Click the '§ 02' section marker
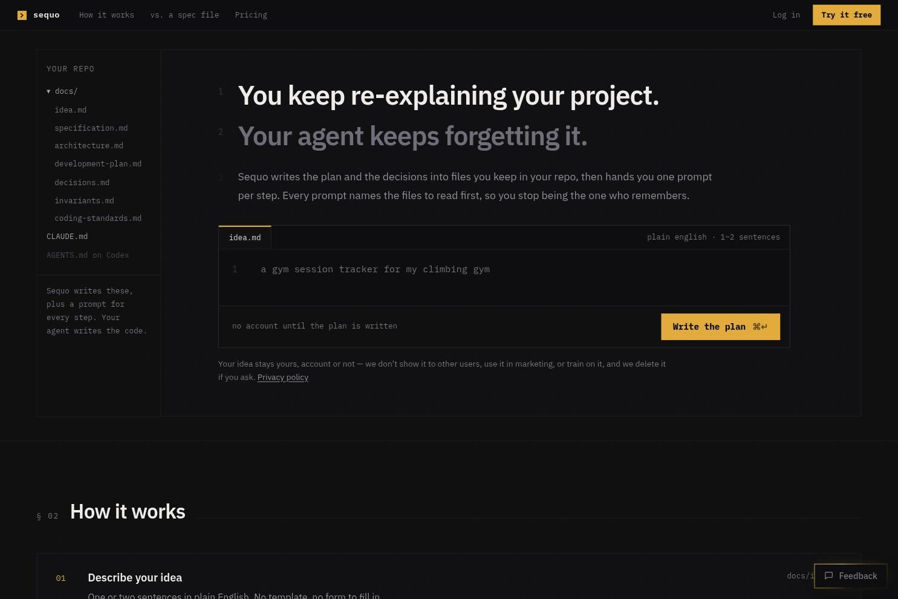The image size is (898, 599). [48, 516]
